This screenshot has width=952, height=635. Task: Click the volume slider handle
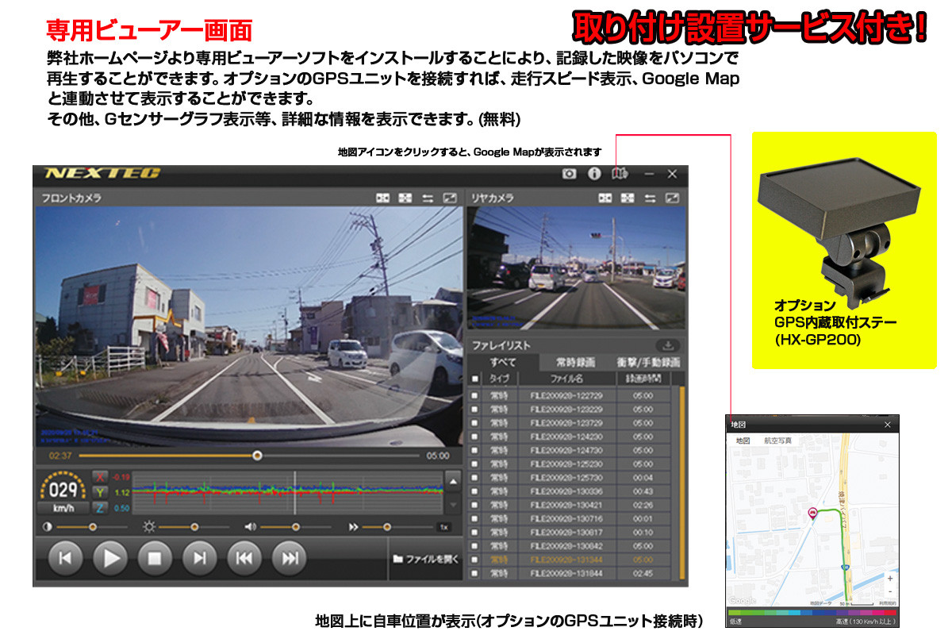pos(296,526)
